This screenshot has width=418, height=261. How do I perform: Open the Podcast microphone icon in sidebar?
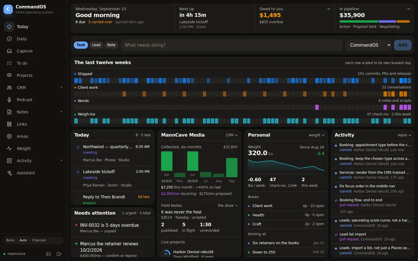click(9, 100)
